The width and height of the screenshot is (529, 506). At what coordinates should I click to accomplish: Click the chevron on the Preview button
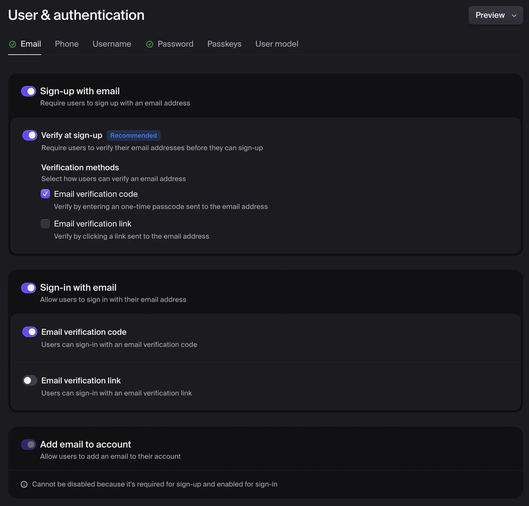(514, 16)
